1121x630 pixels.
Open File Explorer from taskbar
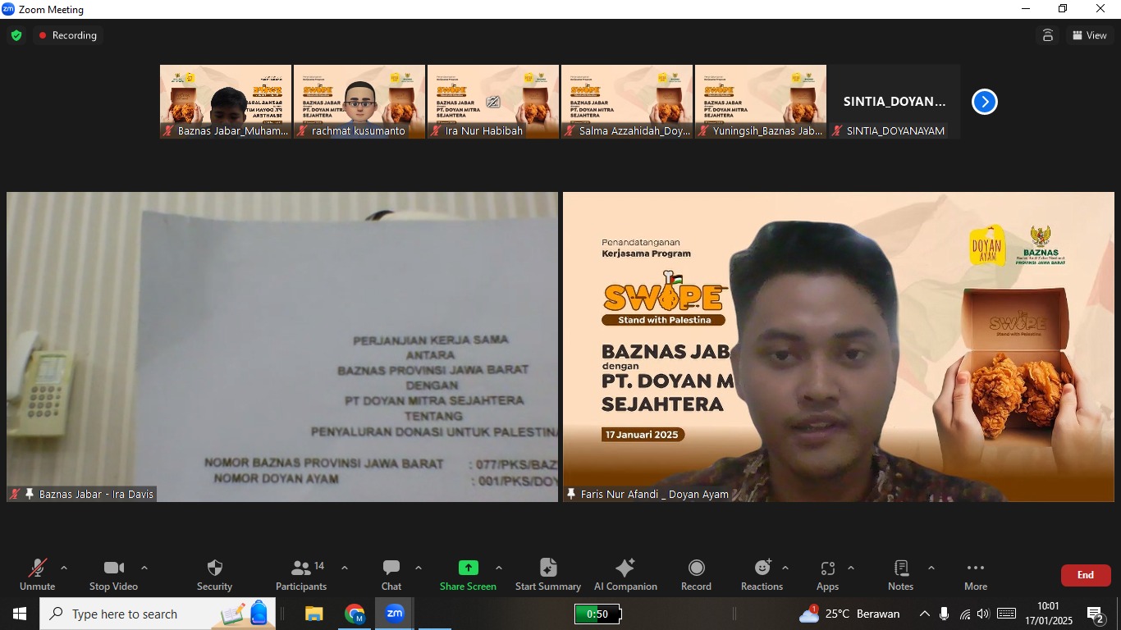(x=314, y=614)
